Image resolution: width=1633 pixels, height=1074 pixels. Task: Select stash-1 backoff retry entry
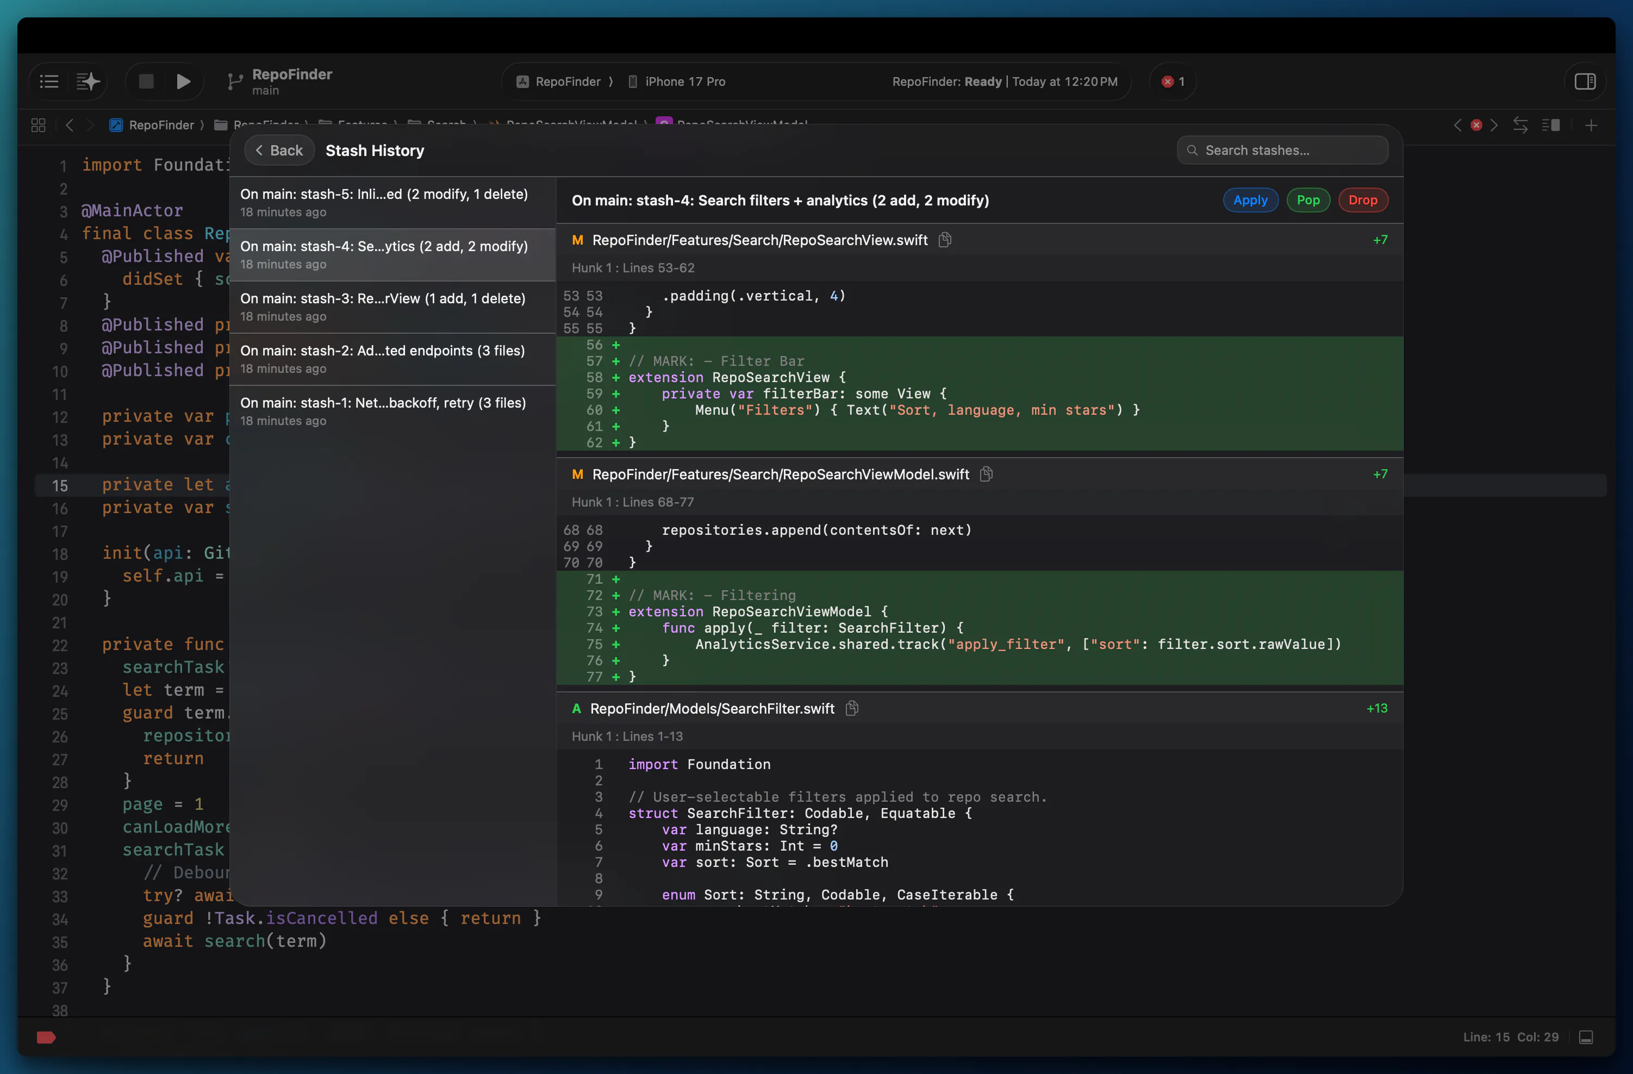(392, 411)
